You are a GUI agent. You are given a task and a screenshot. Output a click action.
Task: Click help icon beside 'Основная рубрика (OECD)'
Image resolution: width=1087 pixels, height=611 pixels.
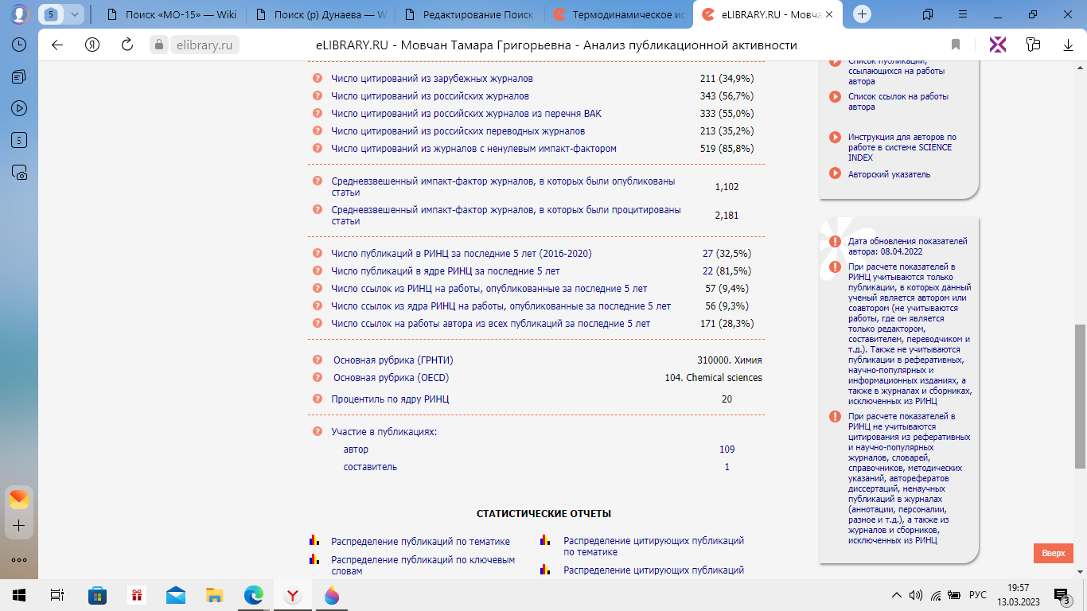[x=317, y=377]
